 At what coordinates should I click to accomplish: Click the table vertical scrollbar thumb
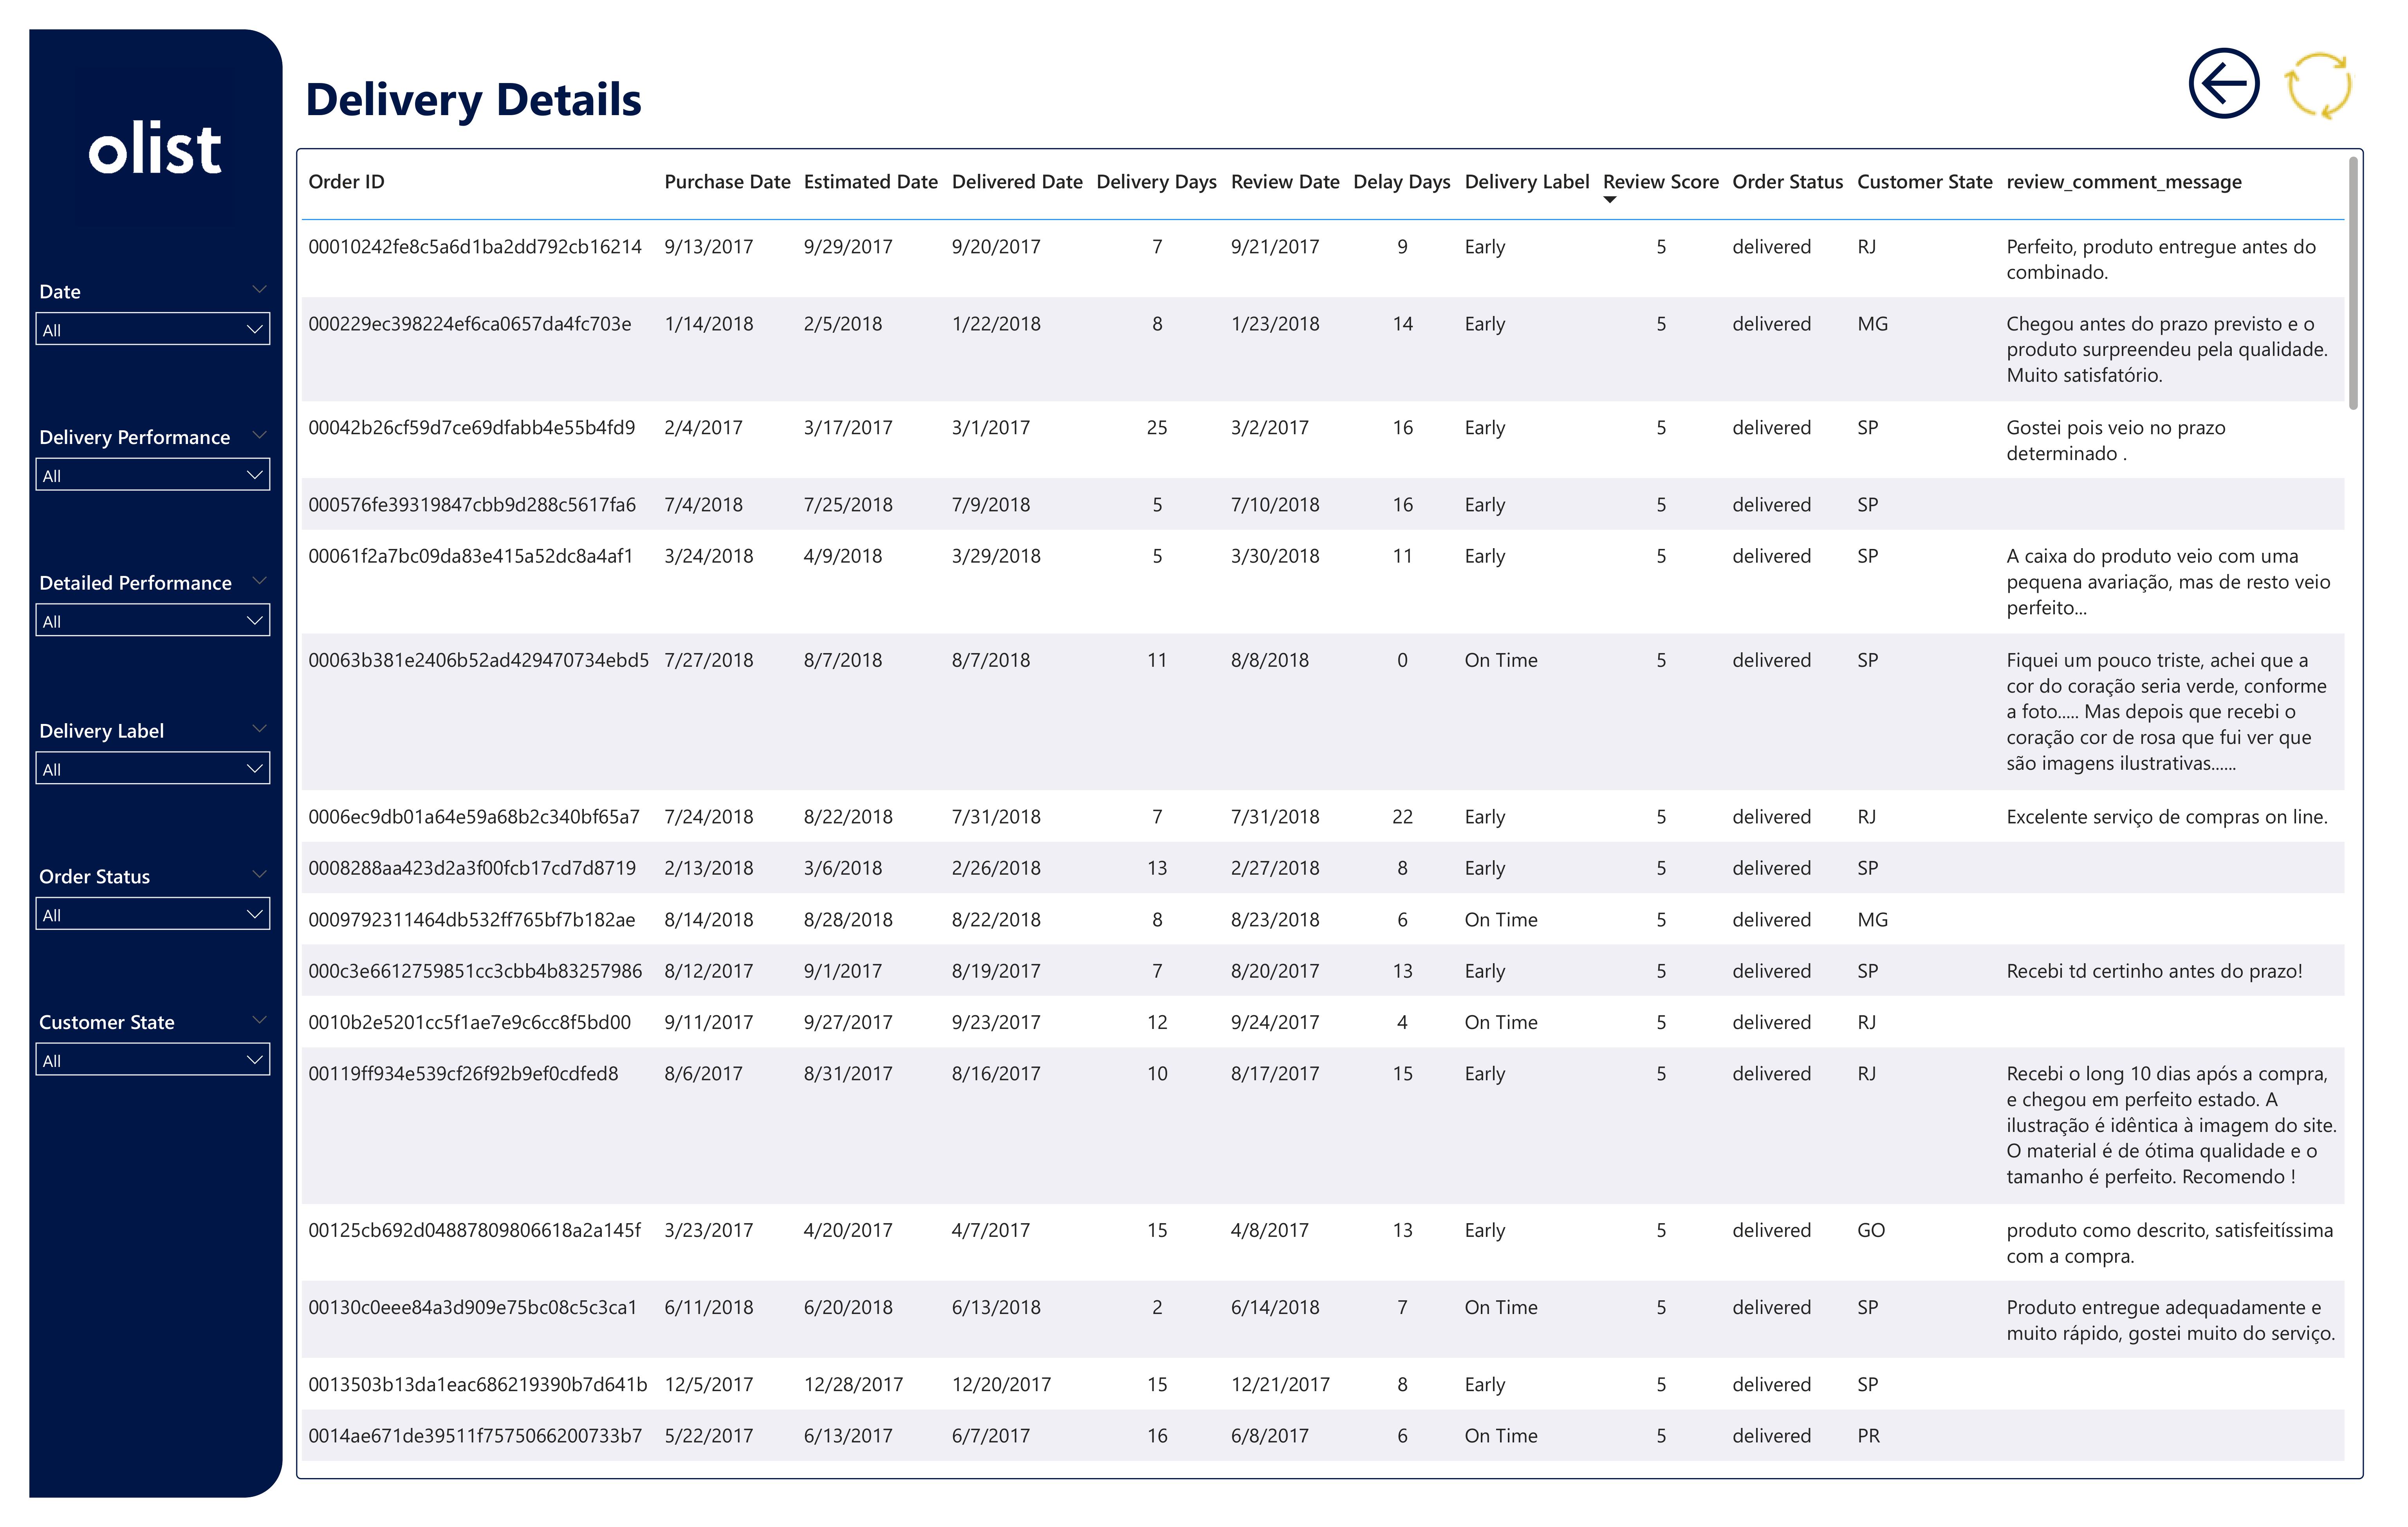click(2353, 283)
